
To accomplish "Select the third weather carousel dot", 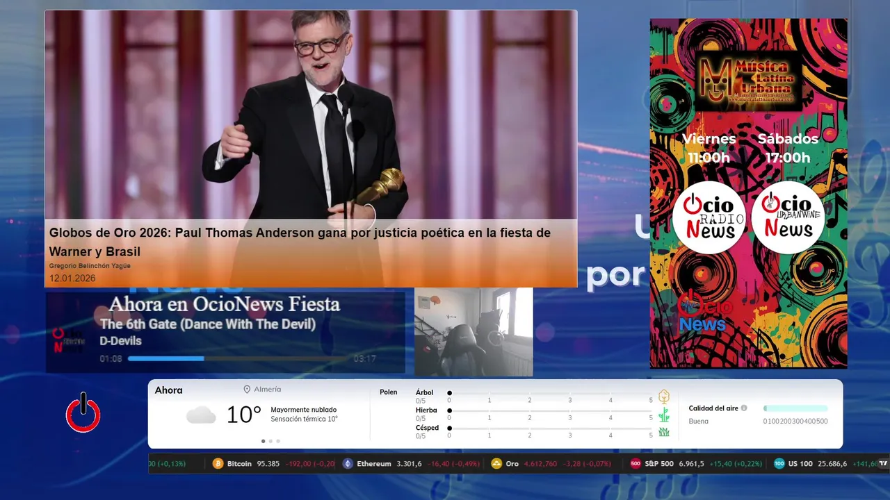I will (x=278, y=441).
